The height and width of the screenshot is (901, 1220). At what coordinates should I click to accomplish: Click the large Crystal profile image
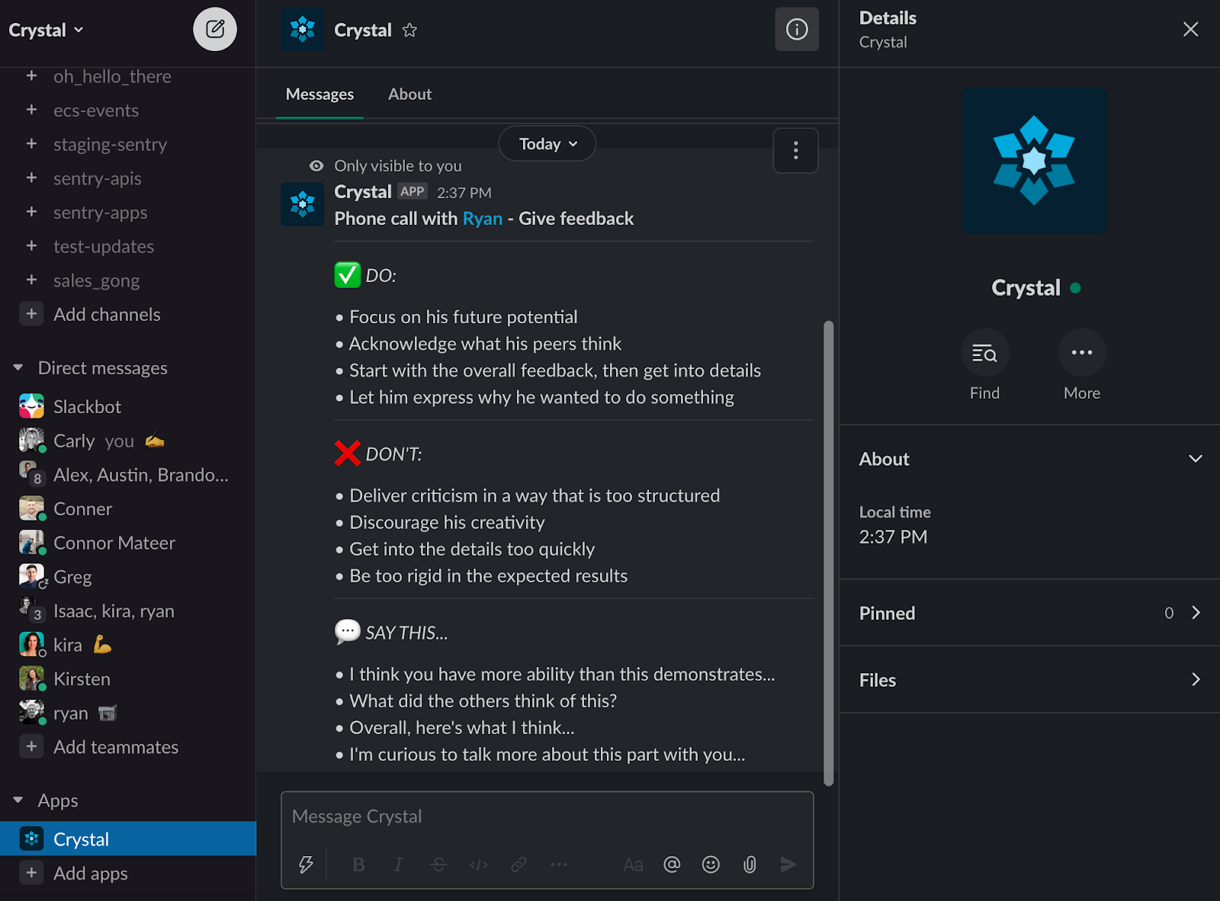pyautogui.click(x=1033, y=161)
